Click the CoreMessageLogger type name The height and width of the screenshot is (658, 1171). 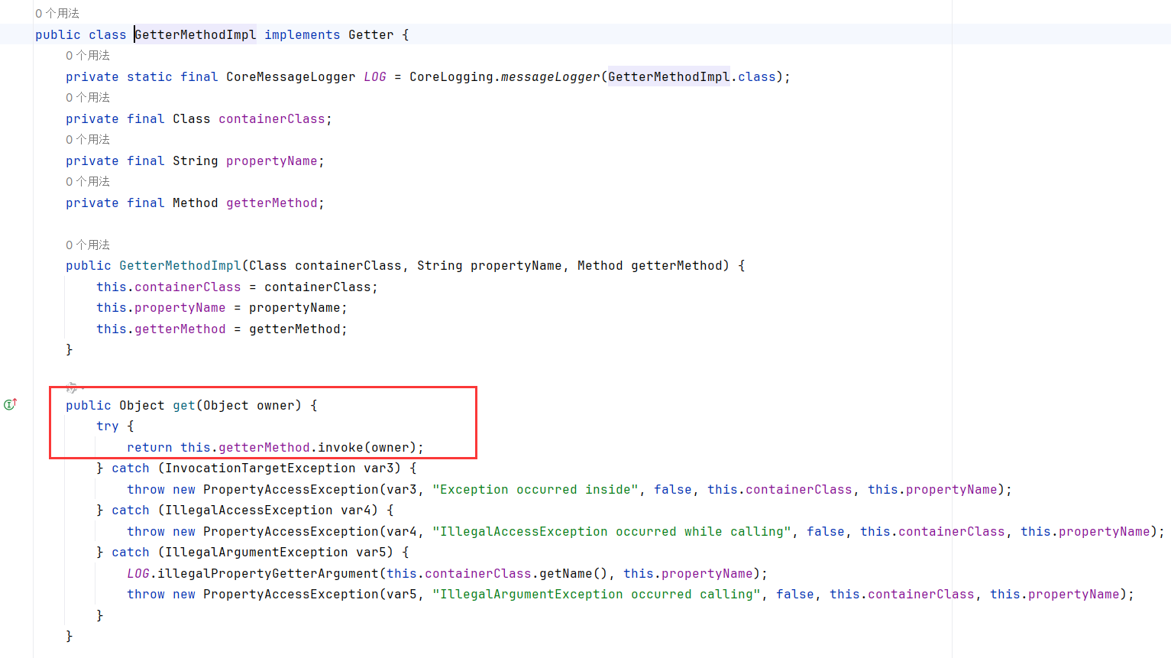tap(290, 77)
